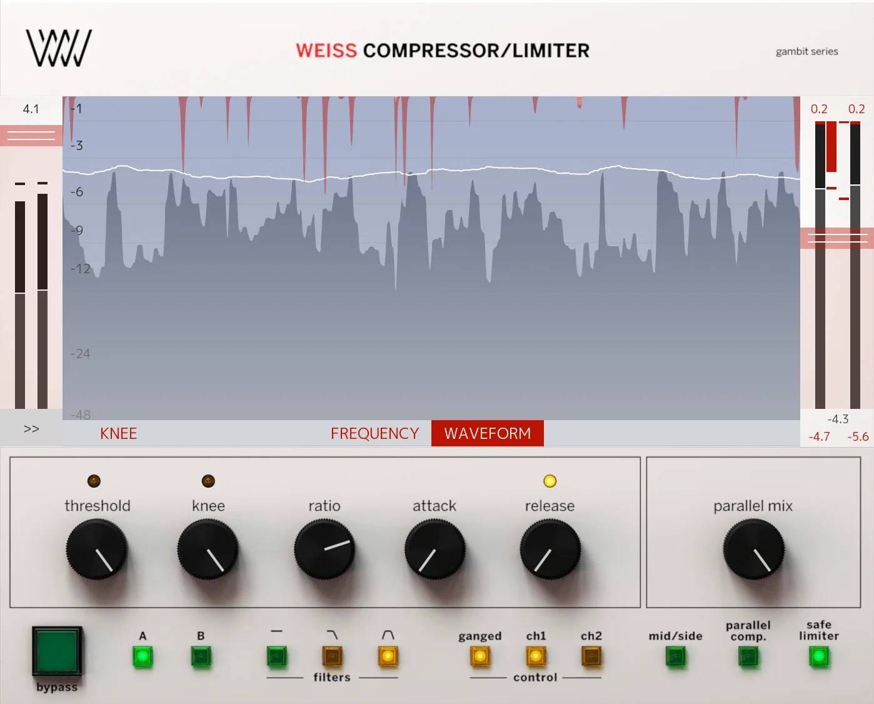874x704 pixels.
Task: Enable ganged control mode
Action: click(x=480, y=657)
